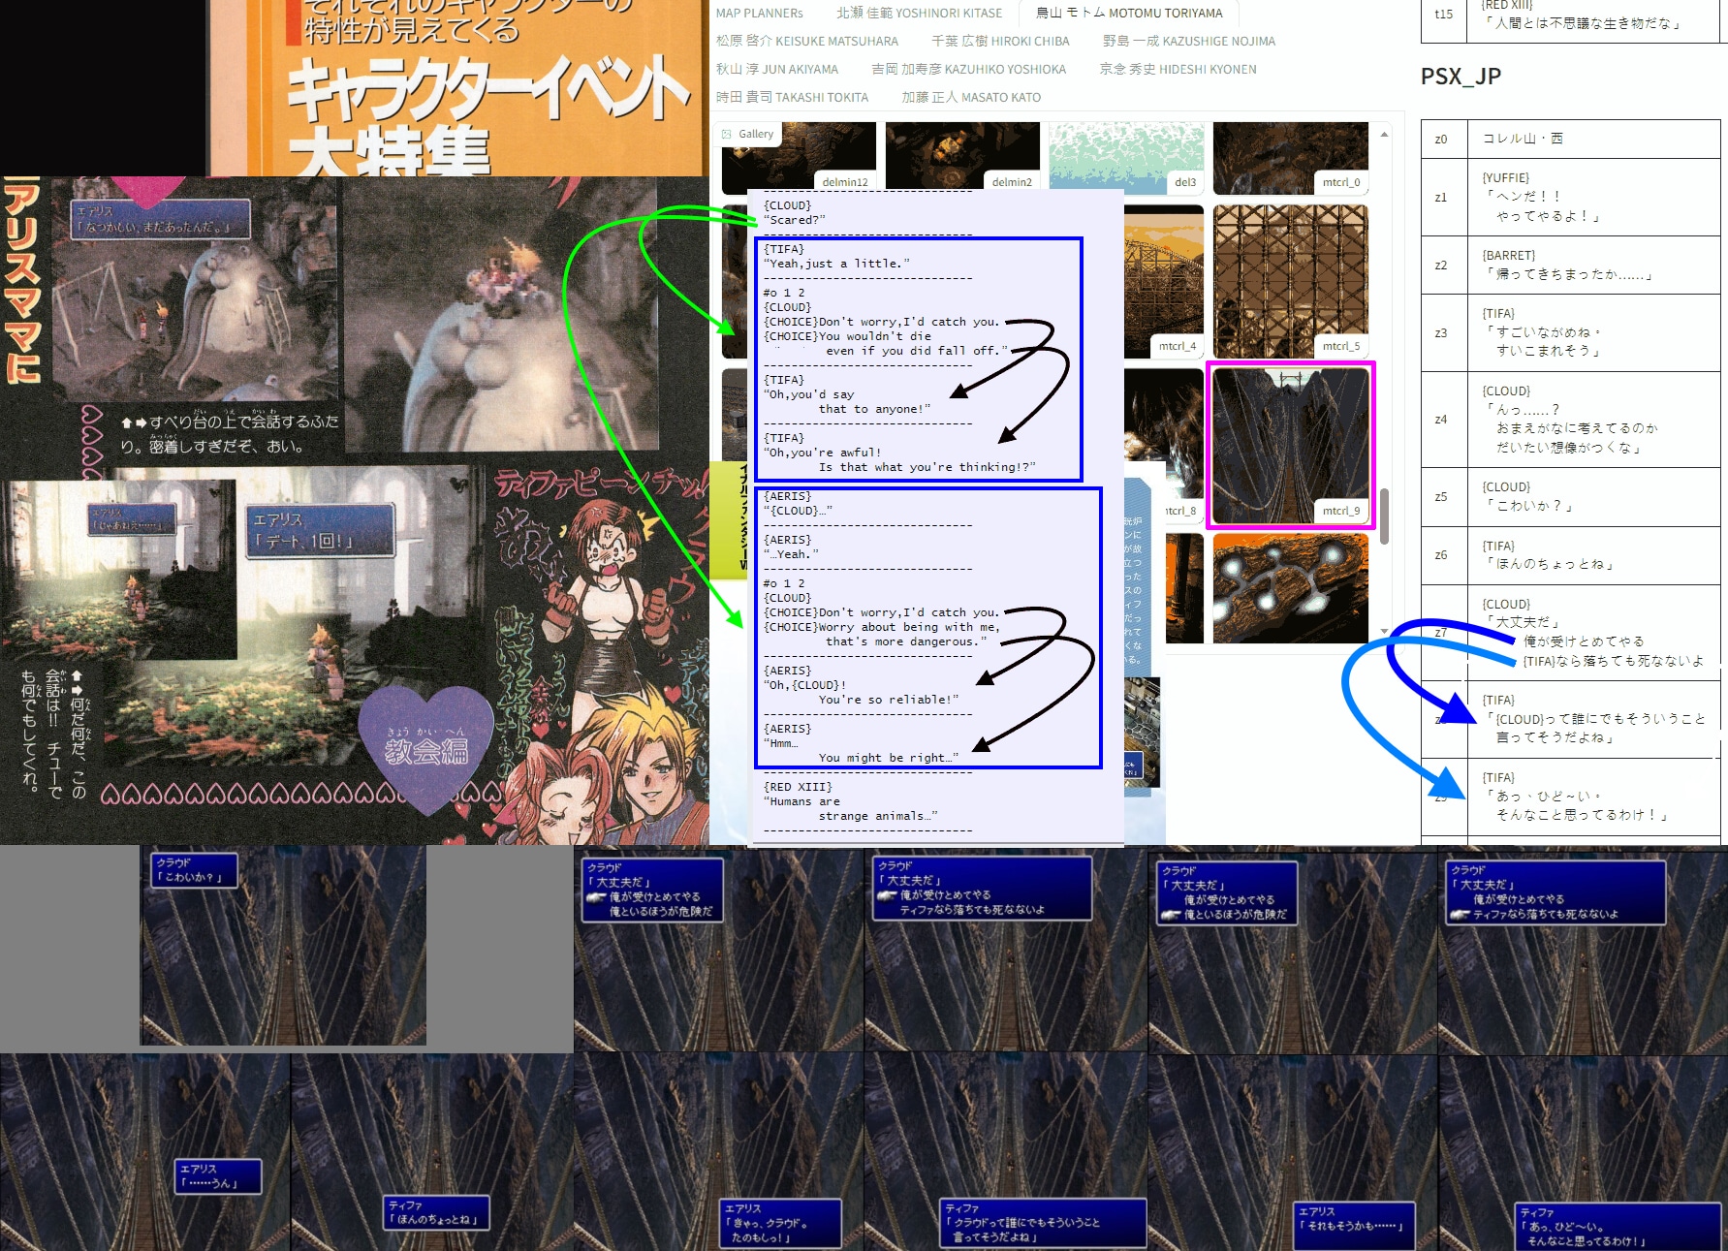Click the z3 {TIFA} すごいながめね dialogue

1594,332
